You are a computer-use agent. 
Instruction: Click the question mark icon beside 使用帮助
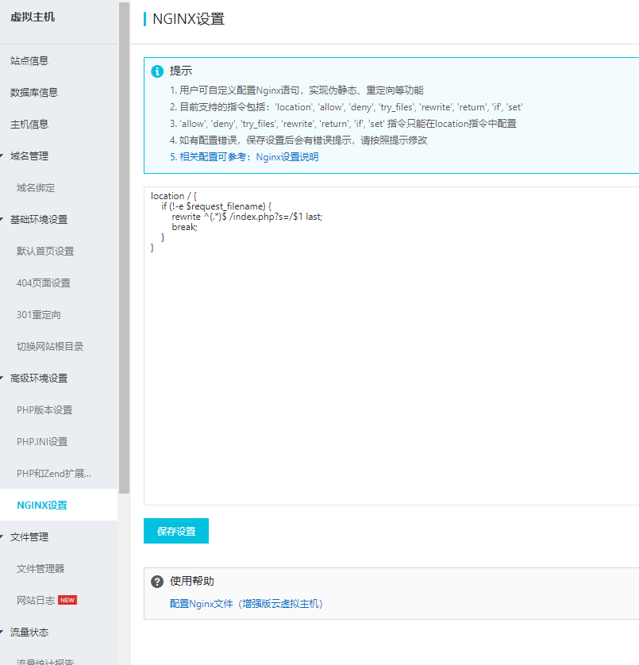pyautogui.click(x=157, y=582)
